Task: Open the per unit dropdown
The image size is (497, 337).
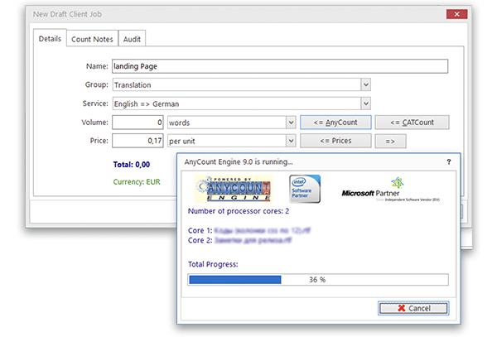Action: tap(291, 141)
